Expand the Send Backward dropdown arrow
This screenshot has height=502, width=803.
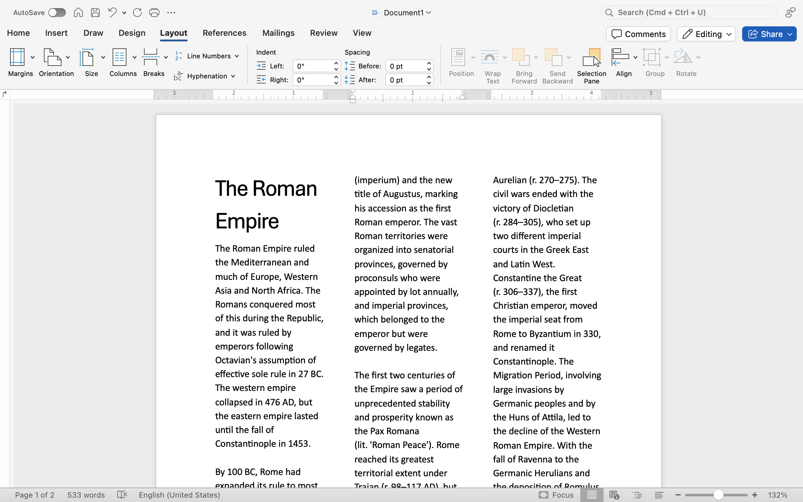[569, 58]
